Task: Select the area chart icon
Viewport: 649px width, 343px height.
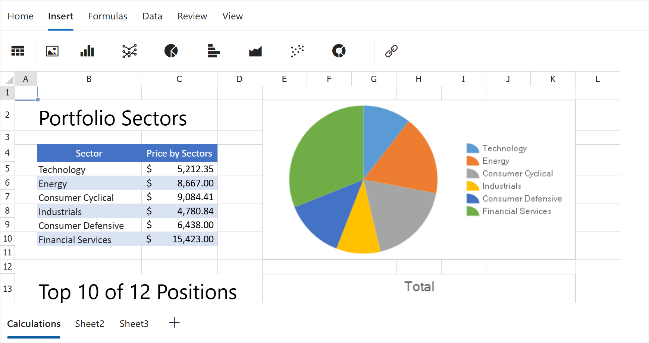Action: click(255, 51)
